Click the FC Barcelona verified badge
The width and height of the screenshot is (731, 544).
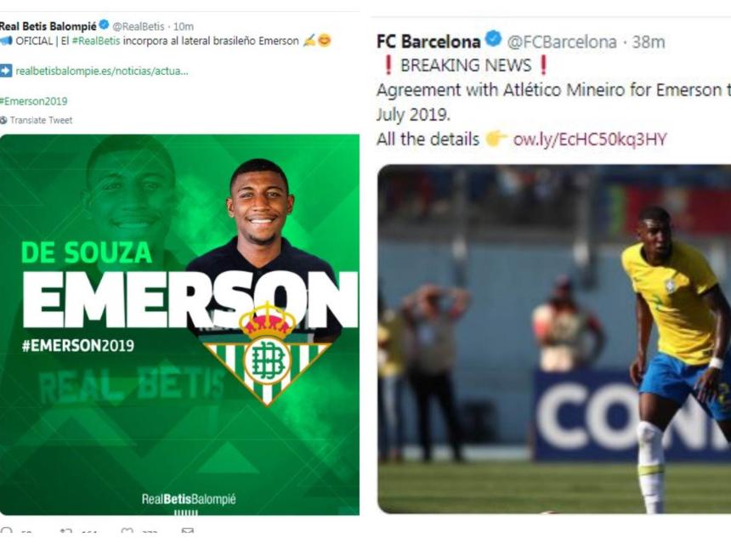tap(493, 39)
